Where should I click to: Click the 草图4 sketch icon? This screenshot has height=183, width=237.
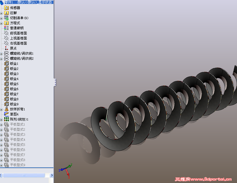[6, 114]
